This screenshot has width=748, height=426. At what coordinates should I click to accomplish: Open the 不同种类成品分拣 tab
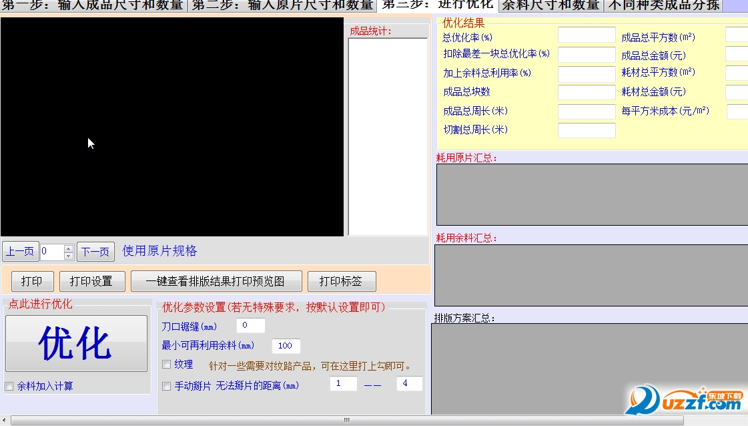coord(663,6)
